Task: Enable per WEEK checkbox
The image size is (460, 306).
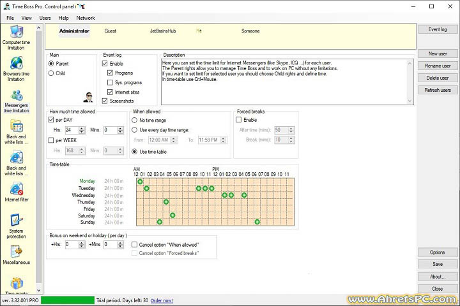Action: (x=51, y=140)
